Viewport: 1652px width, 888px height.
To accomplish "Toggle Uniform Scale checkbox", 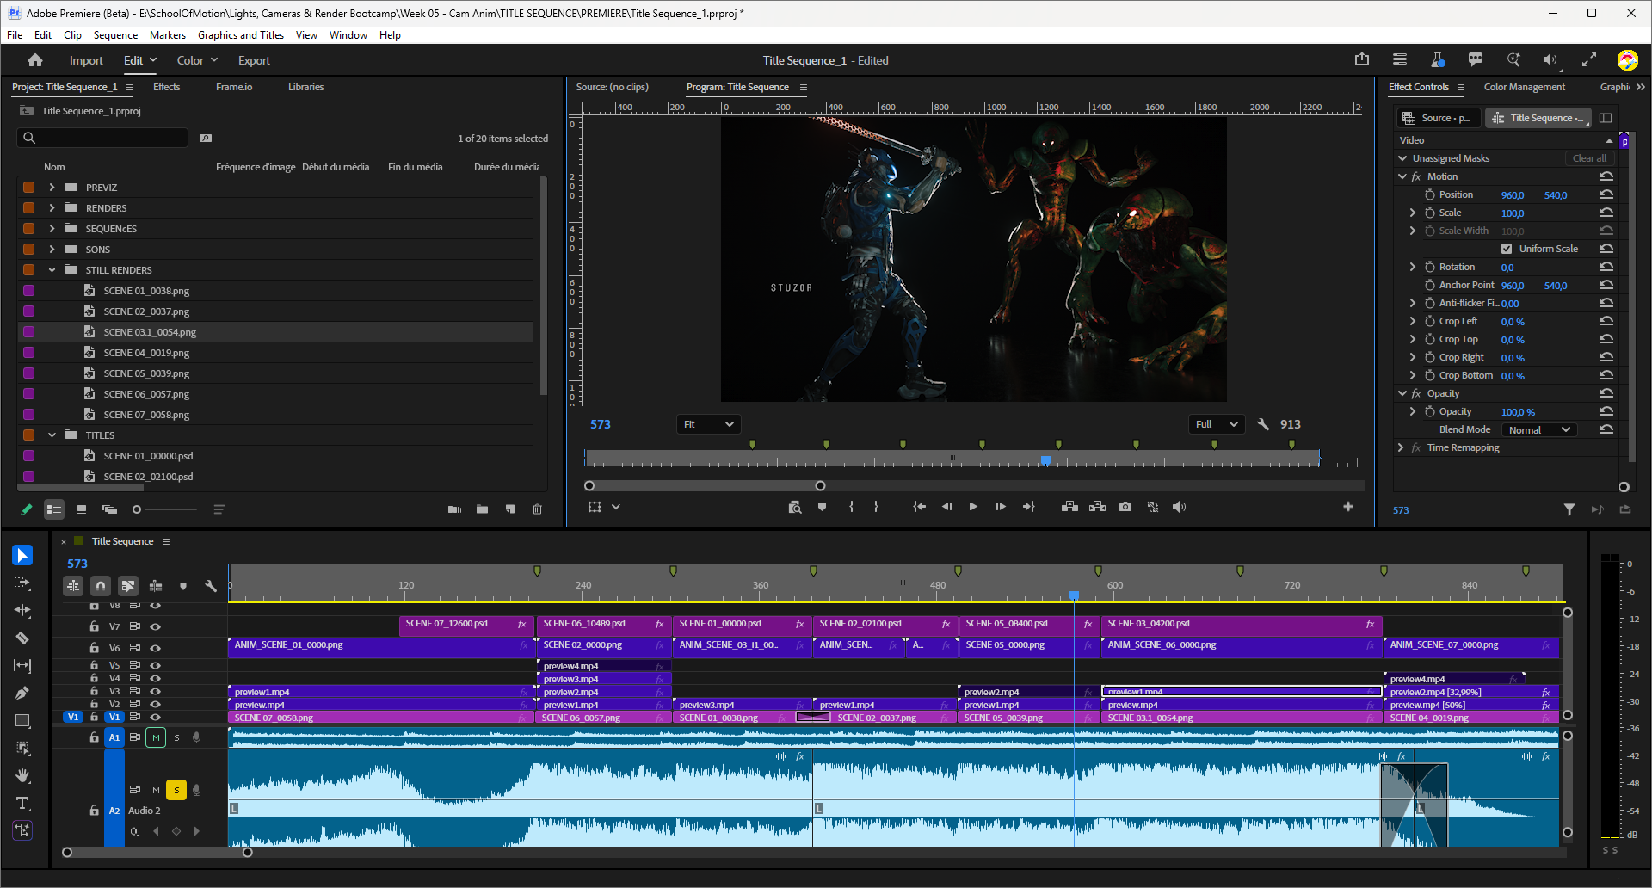I will click(1507, 249).
